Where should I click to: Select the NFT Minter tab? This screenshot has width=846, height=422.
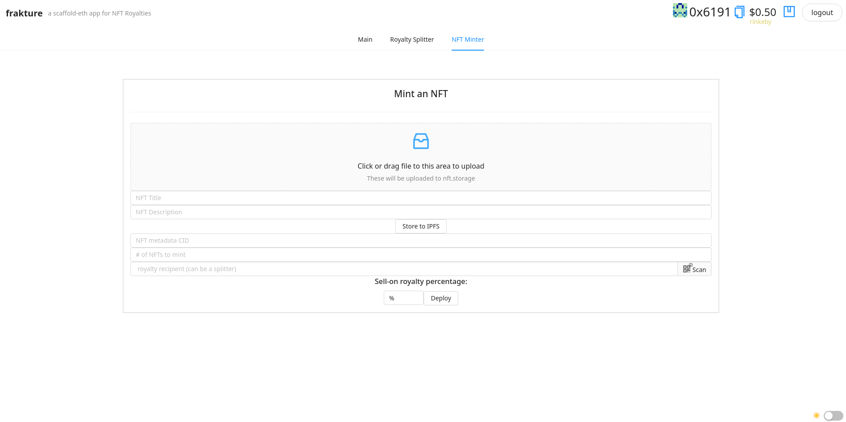pyautogui.click(x=468, y=39)
